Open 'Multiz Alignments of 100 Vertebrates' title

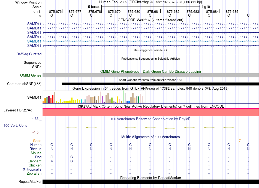click(150, 137)
